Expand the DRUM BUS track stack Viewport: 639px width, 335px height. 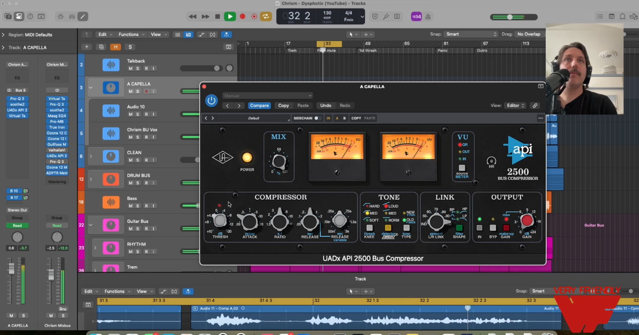(x=90, y=179)
